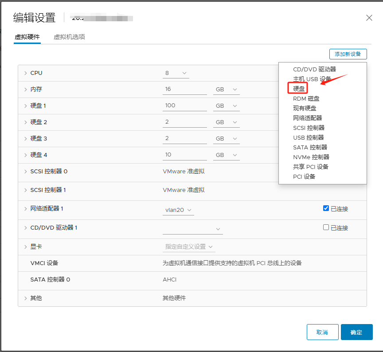The width and height of the screenshot is (383, 352).
Task: Click the 取消 button
Action: tap(322, 332)
